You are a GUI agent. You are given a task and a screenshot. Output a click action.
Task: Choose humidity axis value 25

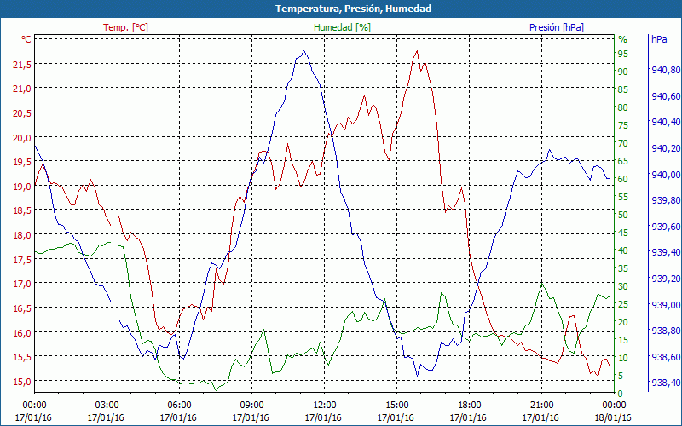[x=623, y=304]
